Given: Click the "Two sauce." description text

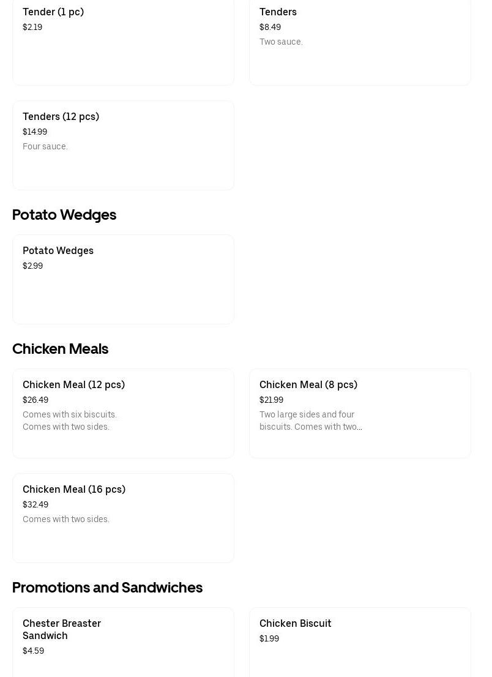Looking at the screenshot, I should (x=281, y=42).
